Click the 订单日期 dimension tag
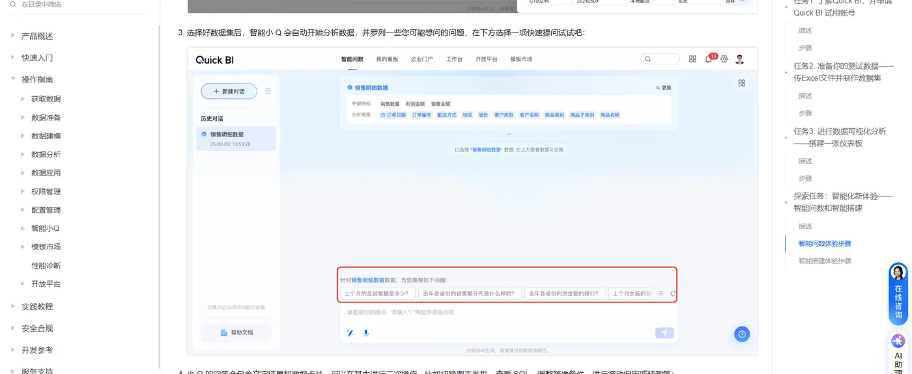The width and height of the screenshot is (912, 374). click(393, 114)
